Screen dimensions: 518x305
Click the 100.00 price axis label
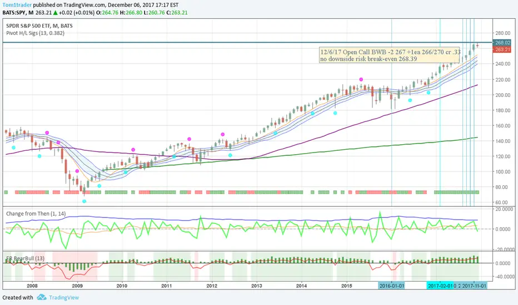502,172
